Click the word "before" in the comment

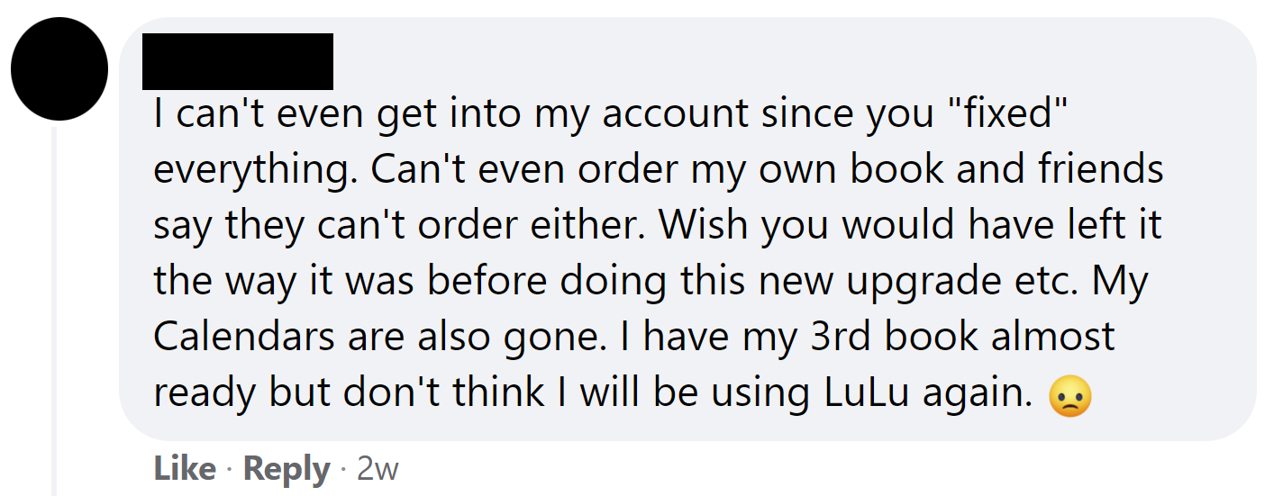pos(487,281)
